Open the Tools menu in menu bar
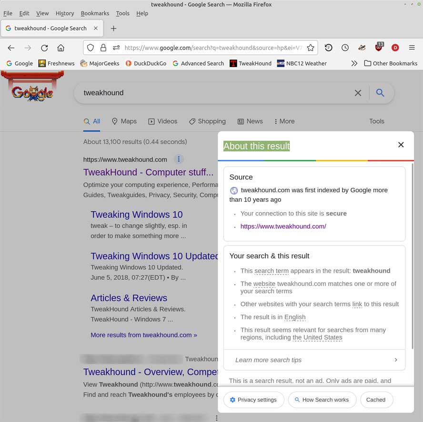This screenshot has height=422, width=423. tap(123, 13)
